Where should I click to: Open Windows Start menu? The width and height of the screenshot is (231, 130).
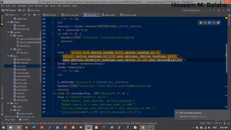[x=3, y=127]
